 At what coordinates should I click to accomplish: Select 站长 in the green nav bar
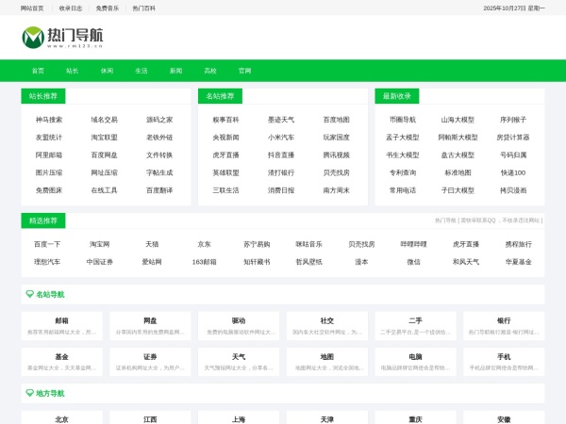(73, 71)
